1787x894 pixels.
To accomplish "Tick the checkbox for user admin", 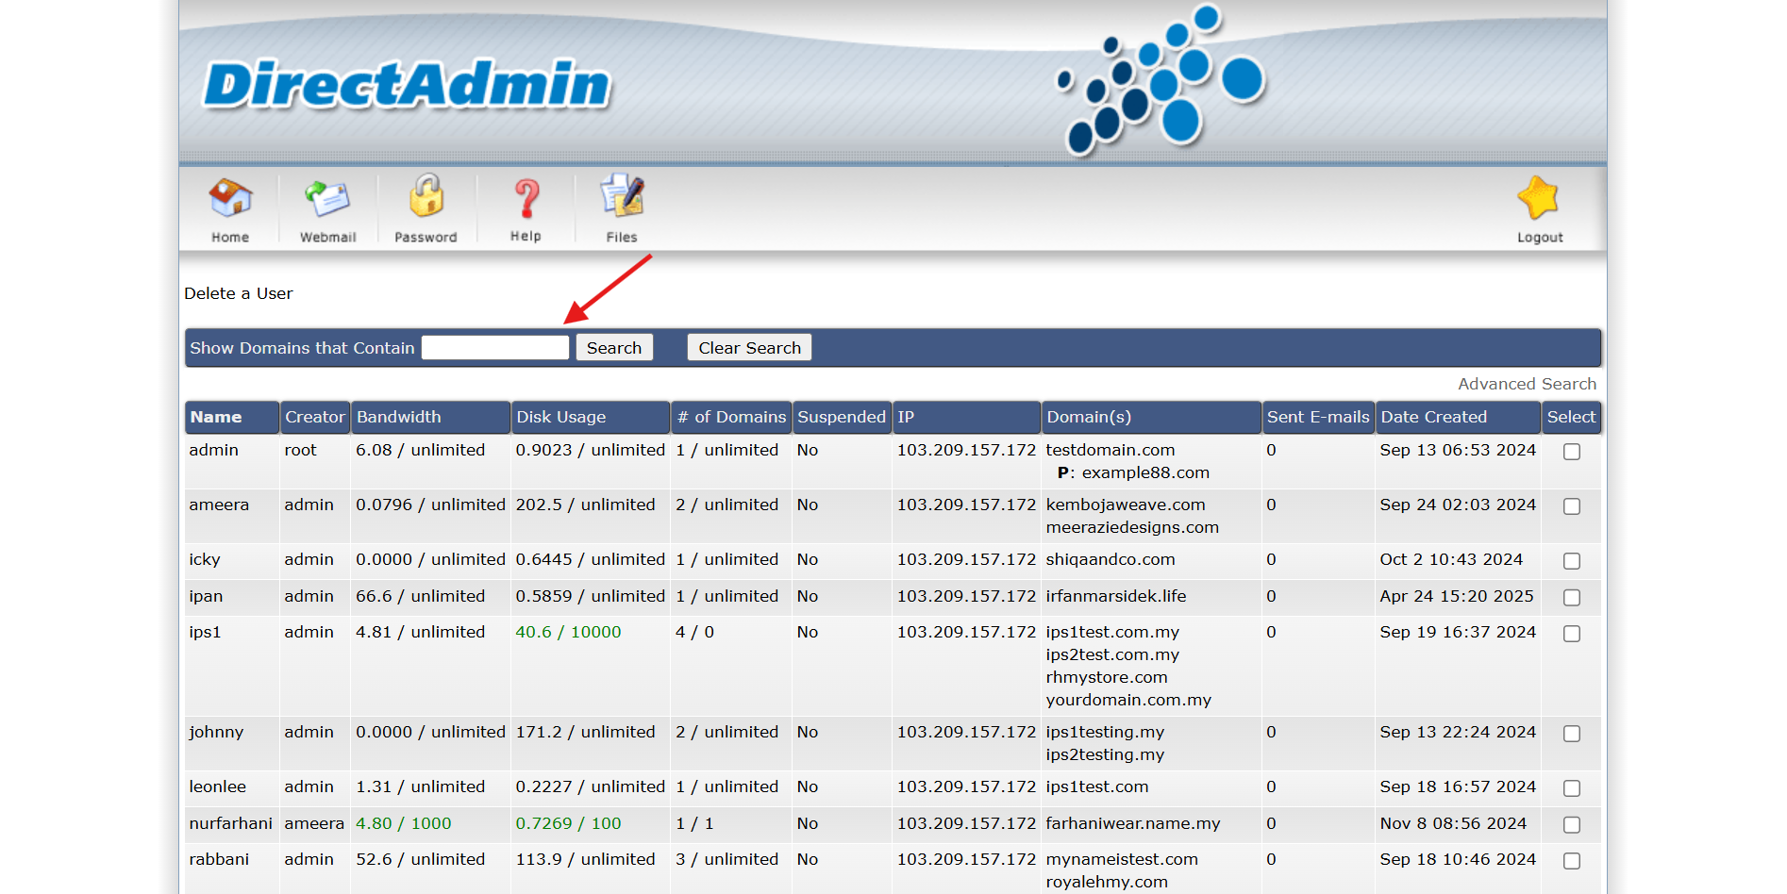I will coord(1572,452).
